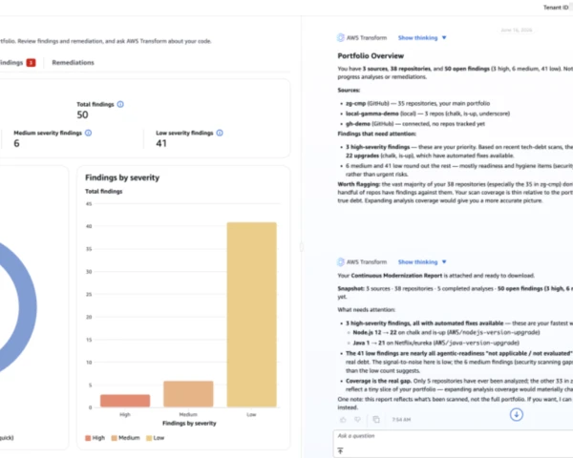Toggle the Medium legend swatch

(114, 438)
